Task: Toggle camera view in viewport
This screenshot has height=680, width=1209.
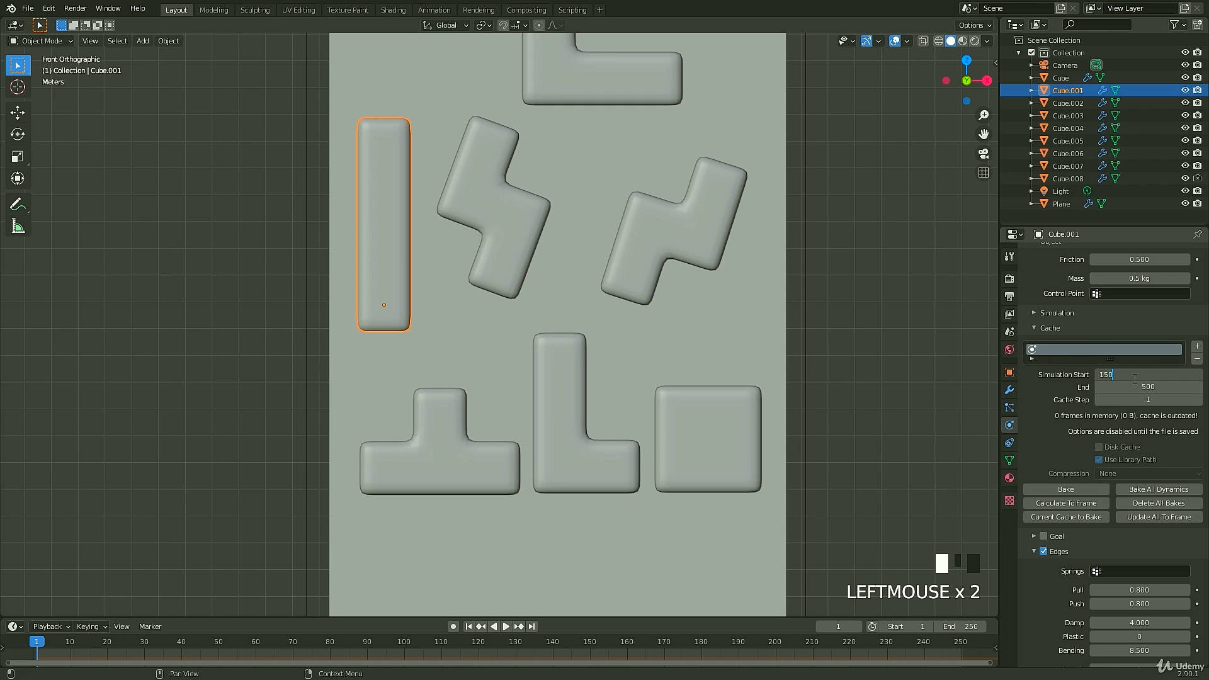Action: coord(984,154)
